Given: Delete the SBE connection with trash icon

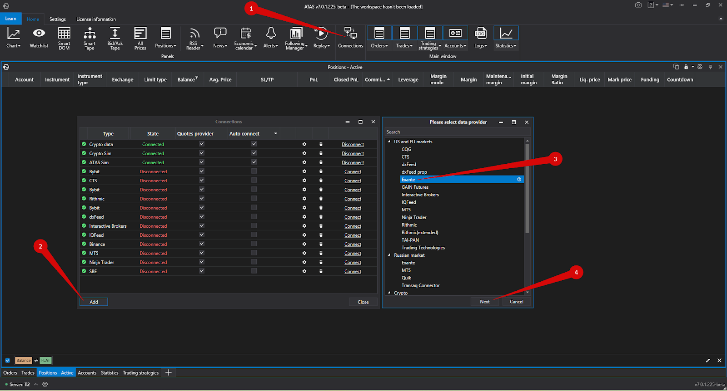Looking at the screenshot, I should (x=321, y=271).
